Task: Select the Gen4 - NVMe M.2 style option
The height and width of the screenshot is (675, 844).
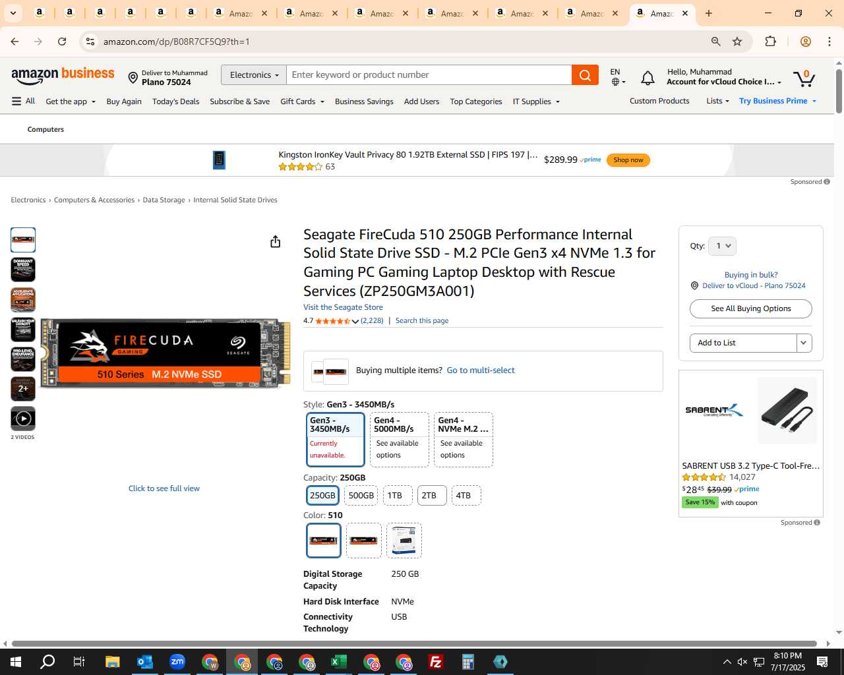Action: pyautogui.click(x=464, y=440)
